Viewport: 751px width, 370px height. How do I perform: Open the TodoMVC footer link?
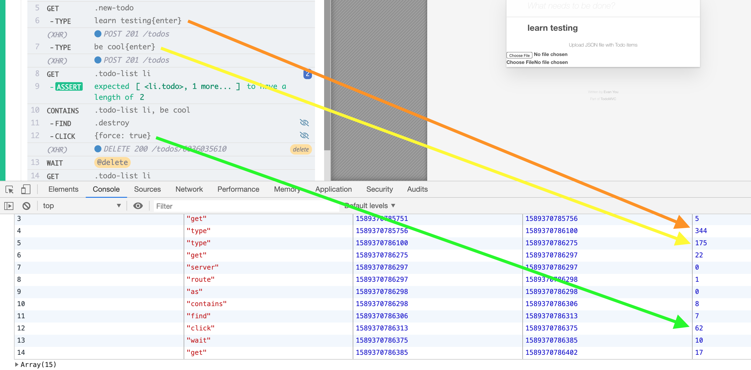608,99
